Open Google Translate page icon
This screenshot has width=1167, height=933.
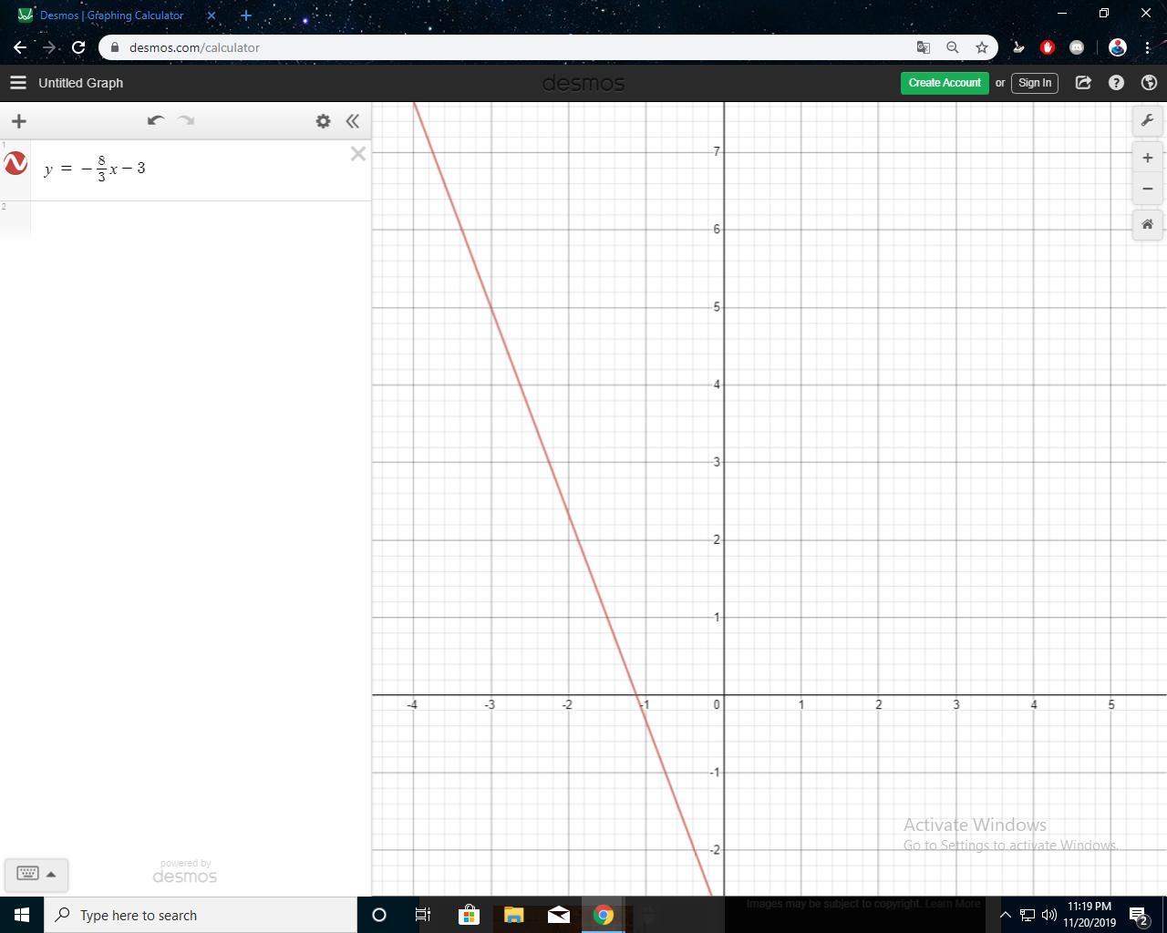[x=923, y=47]
